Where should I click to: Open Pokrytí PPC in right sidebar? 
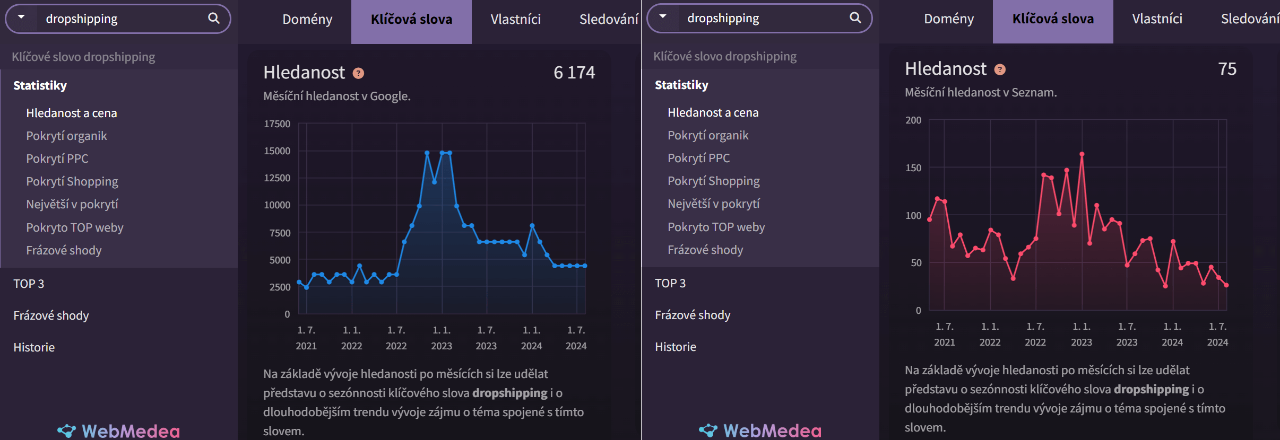click(x=699, y=158)
